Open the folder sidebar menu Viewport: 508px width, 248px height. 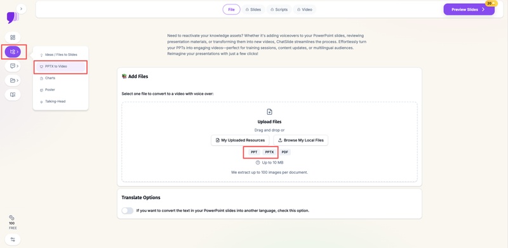(x=13, y=81)
